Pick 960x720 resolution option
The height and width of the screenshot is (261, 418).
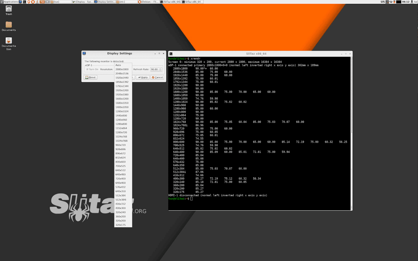click(123, 145)
